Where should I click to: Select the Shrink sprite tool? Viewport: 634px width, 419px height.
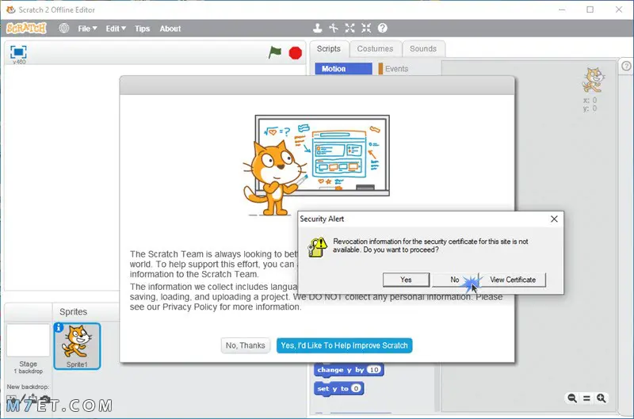366,28
